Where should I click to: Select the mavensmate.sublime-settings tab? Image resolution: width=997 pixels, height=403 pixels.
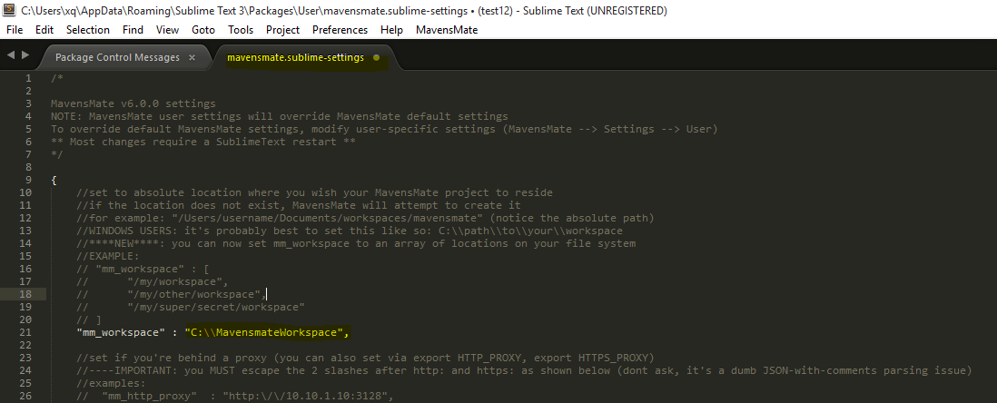[296, 57]
